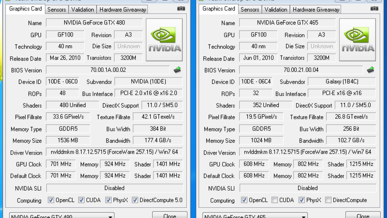Toggle OpenCL checkbox in GTX 480 window

(51, 200)
